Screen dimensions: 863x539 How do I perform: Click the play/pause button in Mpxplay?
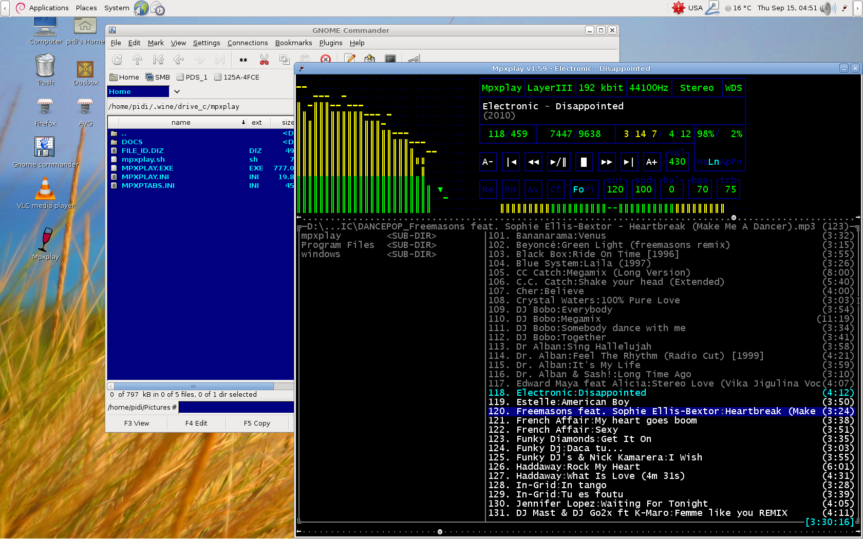[x=558, y=162]
